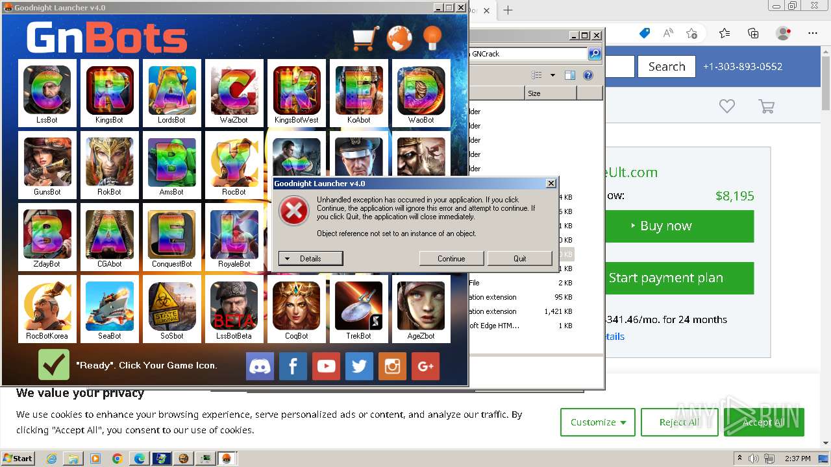Screen dimensions: 831x467
Task: Open the ZdayBot icon
Action: click(x=47, y=237)
